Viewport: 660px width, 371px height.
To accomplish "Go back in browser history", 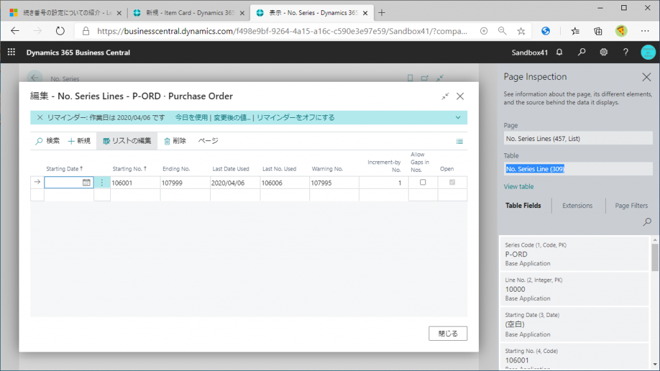I will pos(15,31).
